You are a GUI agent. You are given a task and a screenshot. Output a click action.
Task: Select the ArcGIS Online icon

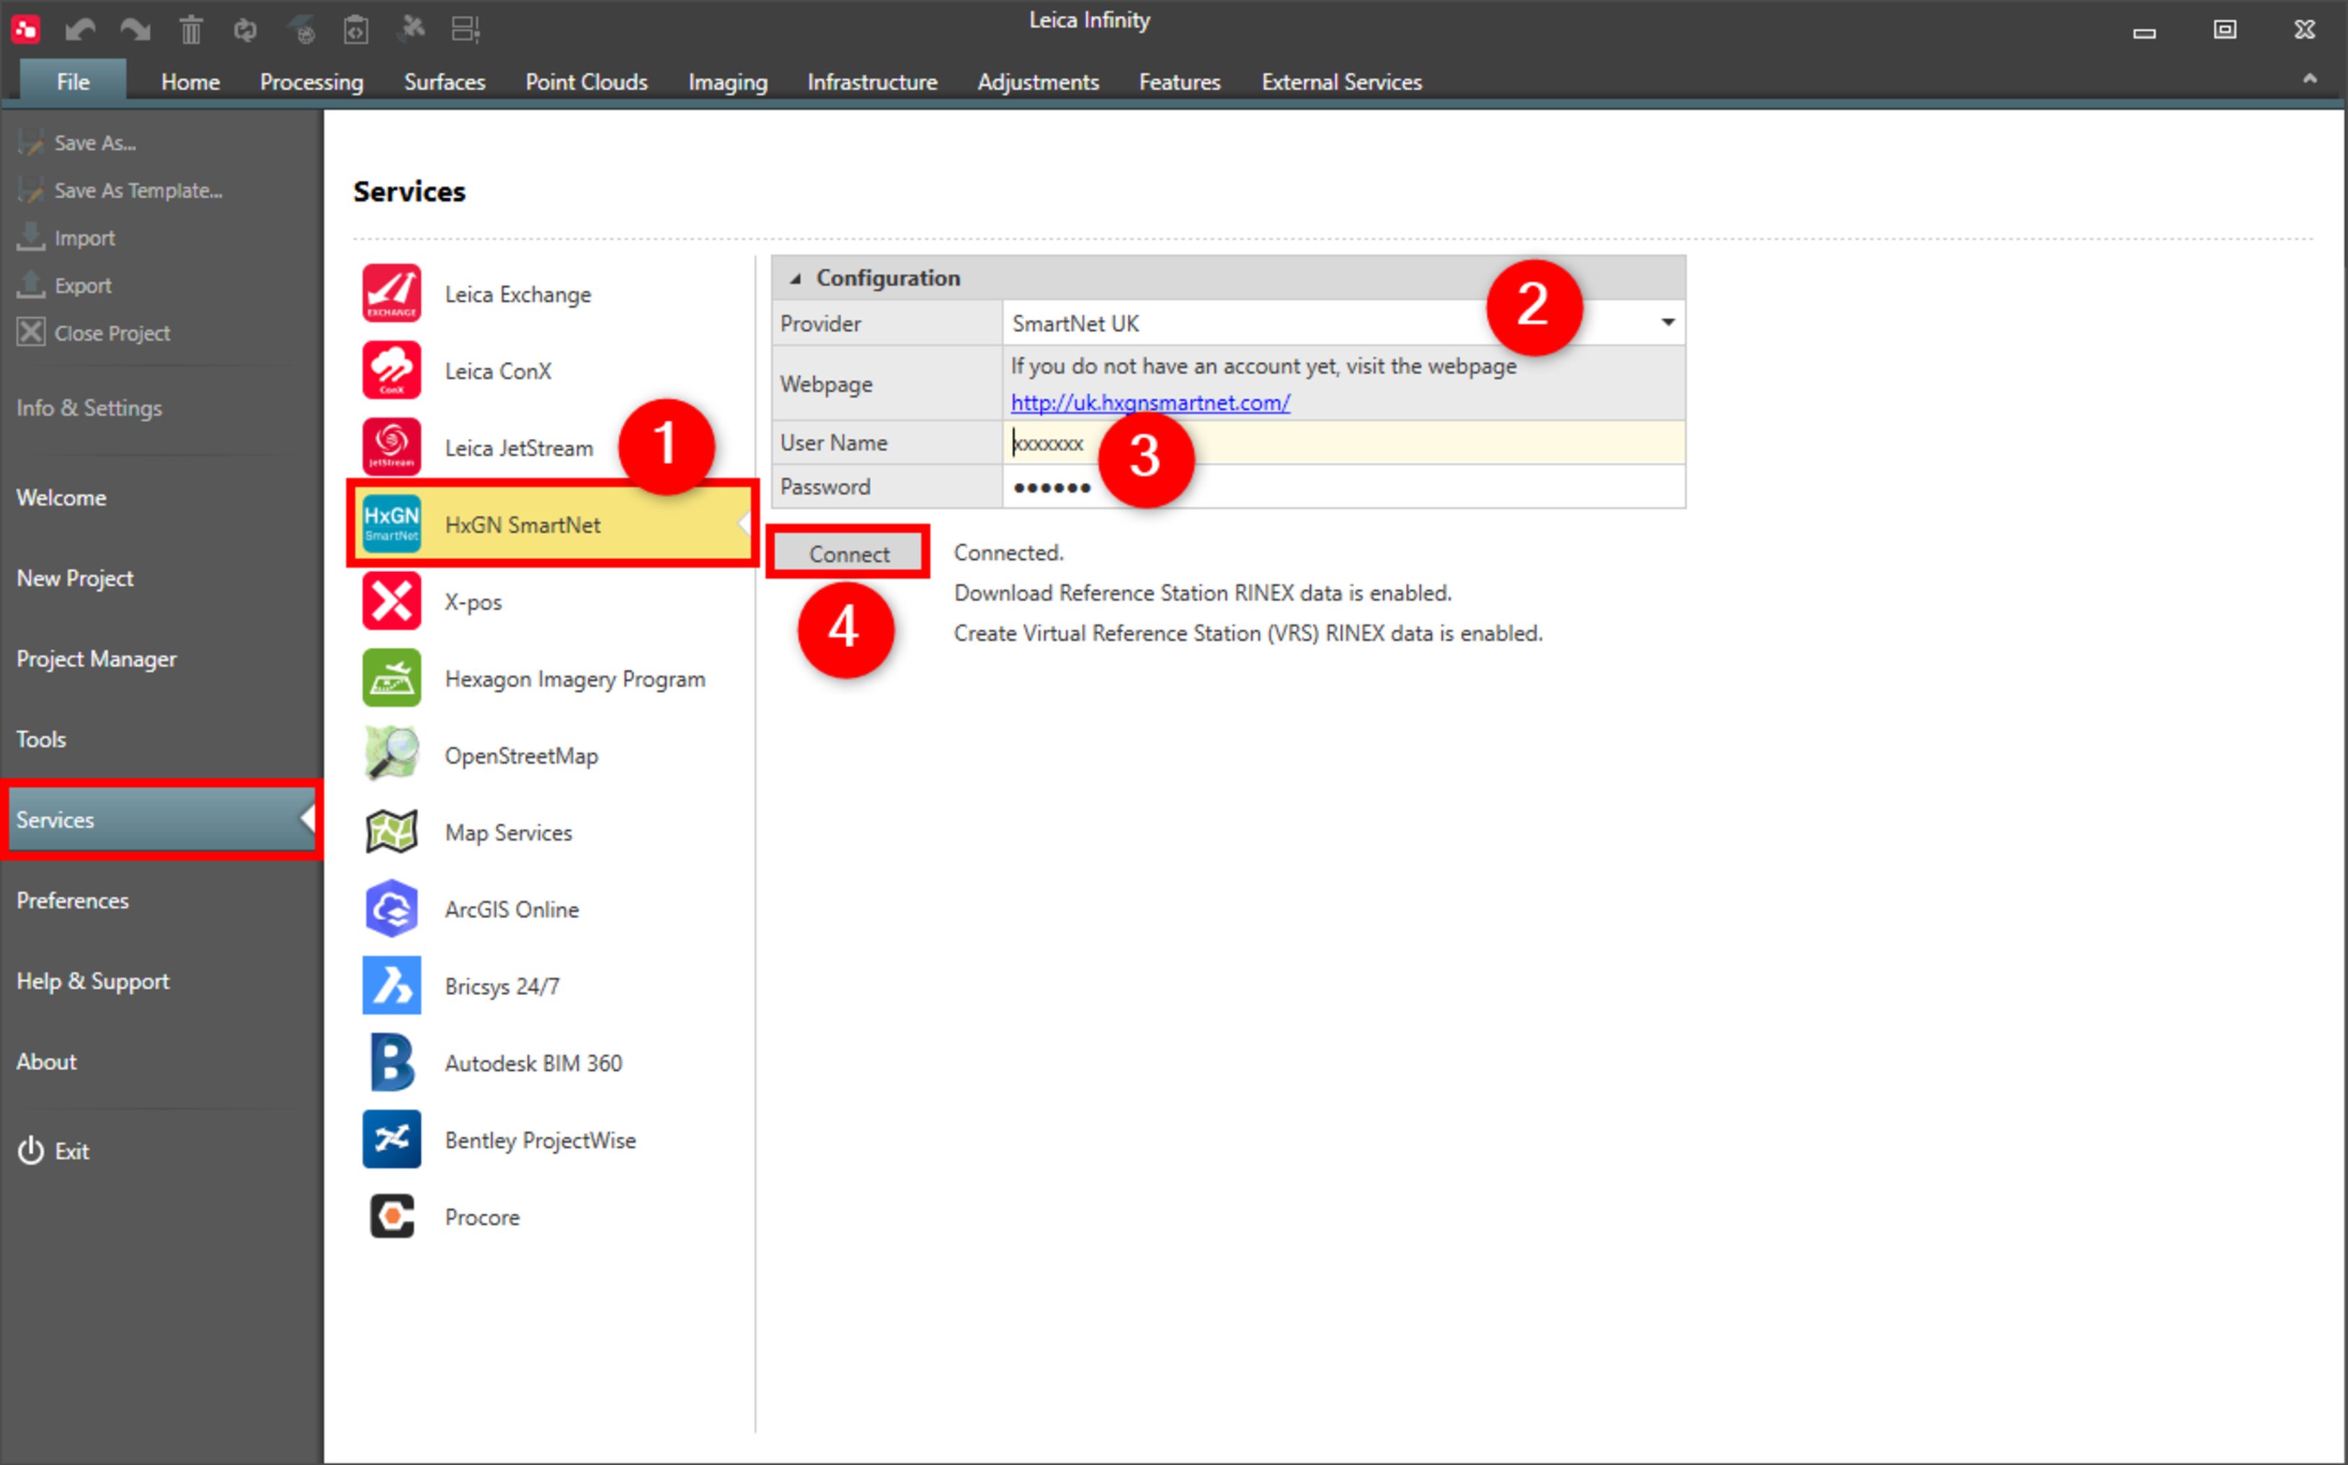[x=391, y=909]
